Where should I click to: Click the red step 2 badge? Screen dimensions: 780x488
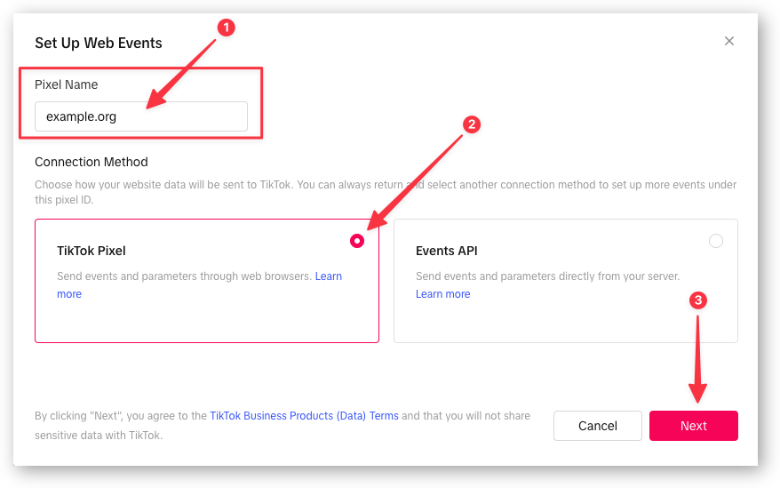pyautogui.click(x=473, y=124)
